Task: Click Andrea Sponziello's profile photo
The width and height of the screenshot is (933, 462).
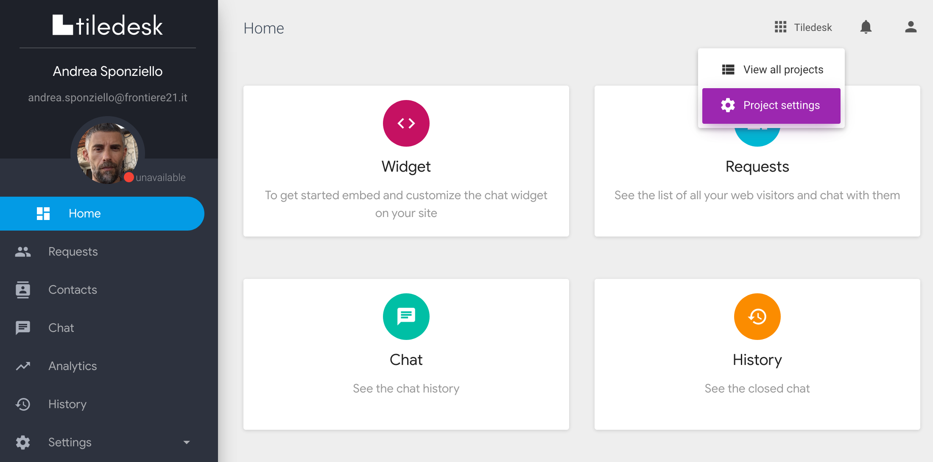Action: (x=107, y=153)
